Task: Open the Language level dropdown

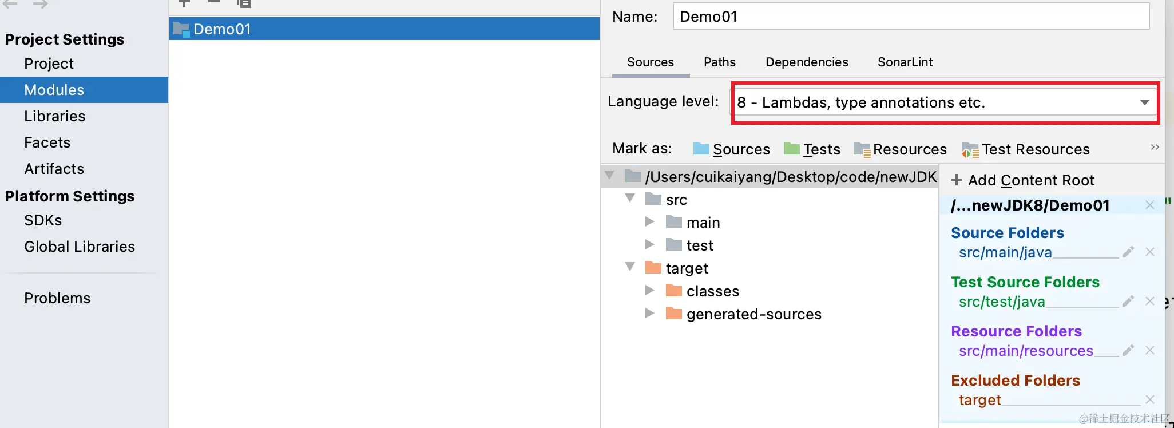Action: [945, 102]
